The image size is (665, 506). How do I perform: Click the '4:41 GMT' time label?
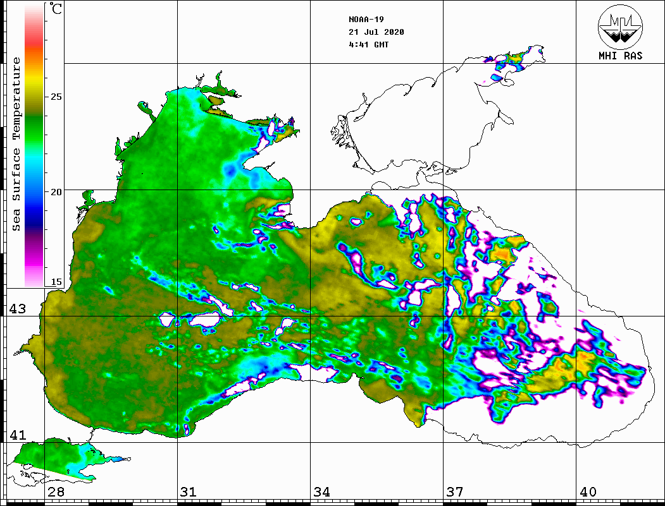(368, 44)
